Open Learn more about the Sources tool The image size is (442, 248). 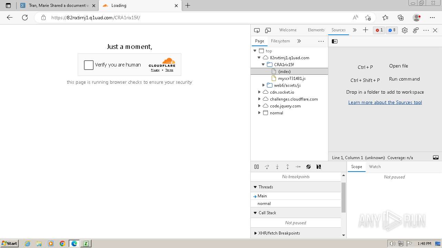tap(385, 102)
